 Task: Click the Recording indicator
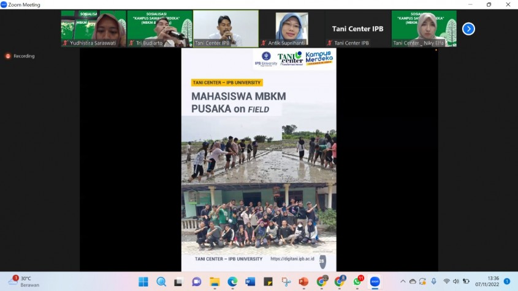(x=20, y=56)
